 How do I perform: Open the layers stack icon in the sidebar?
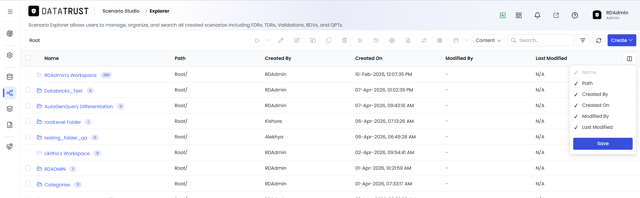point(10,109)
